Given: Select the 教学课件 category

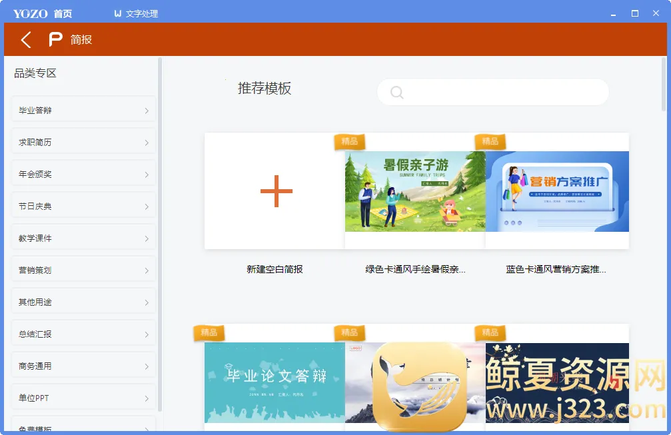Looking at the screenshot, I should coord(83,238).
